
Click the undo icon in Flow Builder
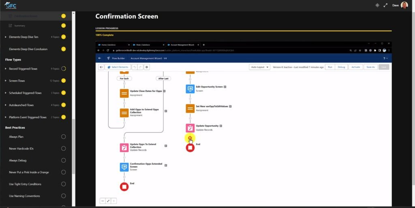pyautogui.click(x=135, y=67)
